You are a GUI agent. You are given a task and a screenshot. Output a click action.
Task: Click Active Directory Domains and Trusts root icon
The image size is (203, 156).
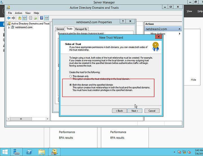9,24
